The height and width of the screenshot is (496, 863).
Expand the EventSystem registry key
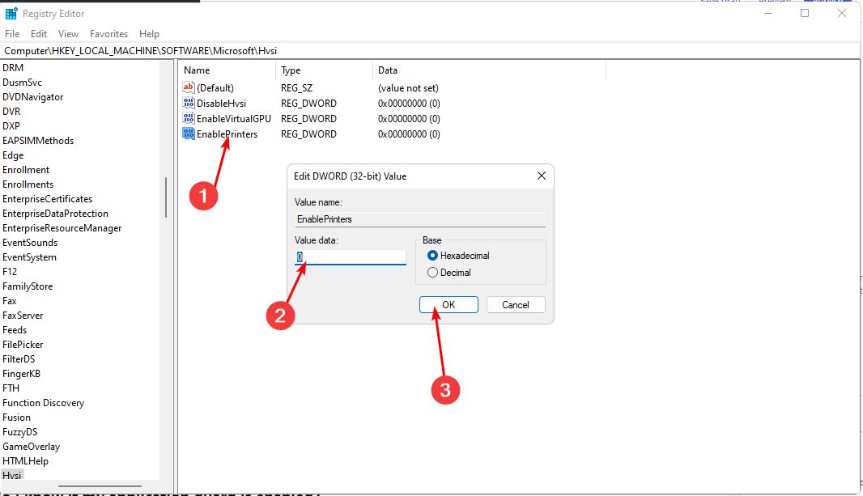pyautogui.click(x=29, y=256)
